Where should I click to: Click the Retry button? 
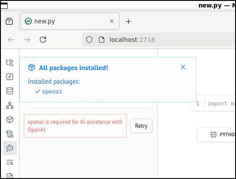(141, 126)
